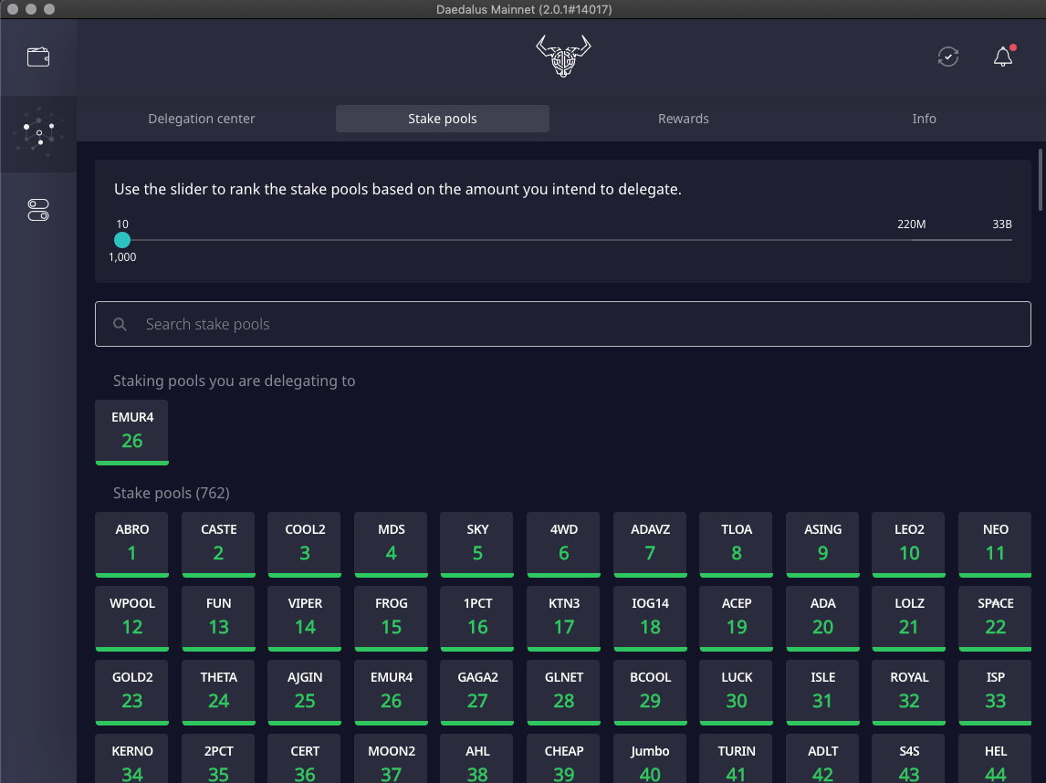Select the BCOOL pool ranked 29
The width and height of the screenshot is (1046, 783).
point(650,693)
